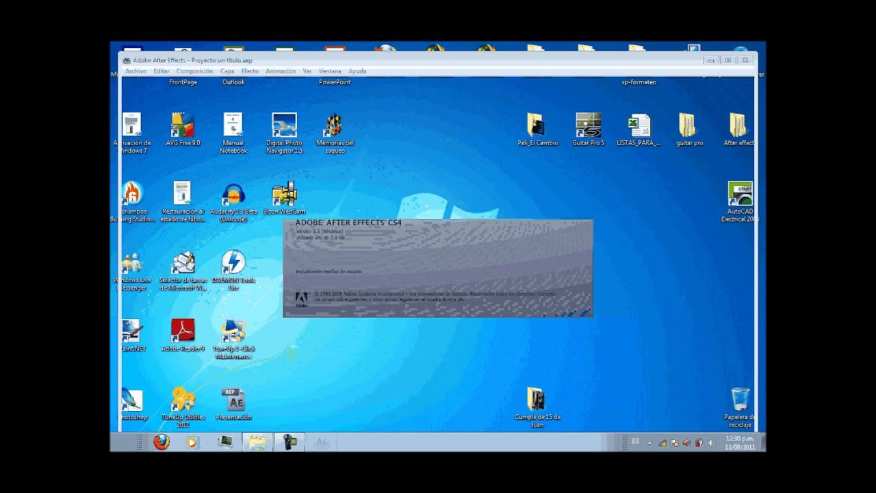Open Windows Media Player from the taskbar
This screenshot has height=493, width=876.
[x=192, y=442]
